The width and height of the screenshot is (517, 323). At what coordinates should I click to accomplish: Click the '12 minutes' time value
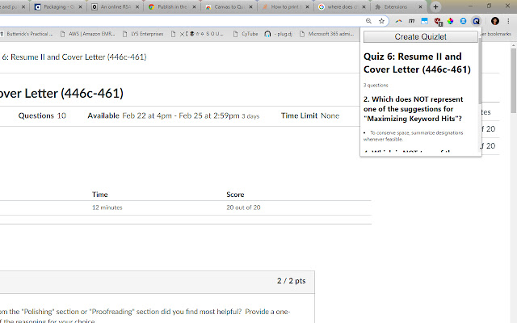pos(107,208)
